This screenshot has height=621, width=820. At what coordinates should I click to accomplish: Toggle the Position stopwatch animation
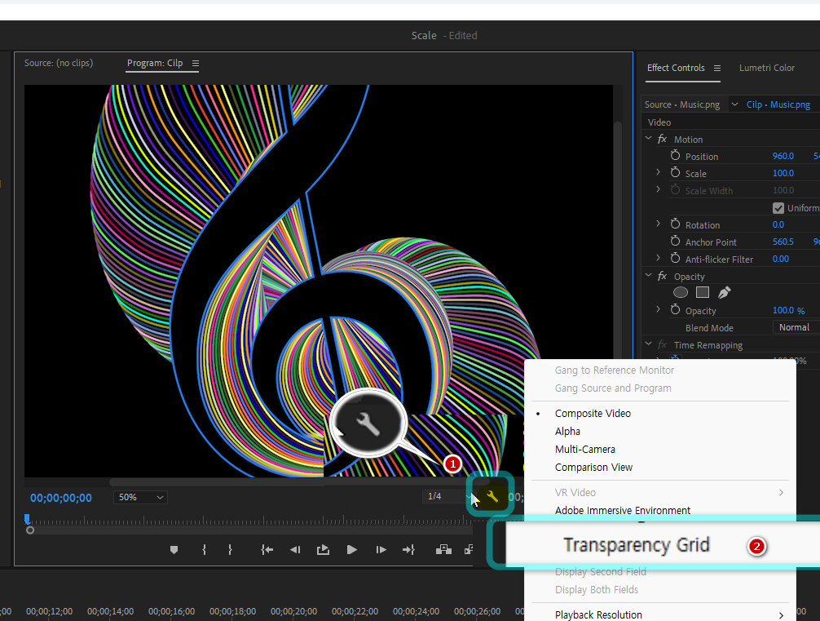pos(675,156)
